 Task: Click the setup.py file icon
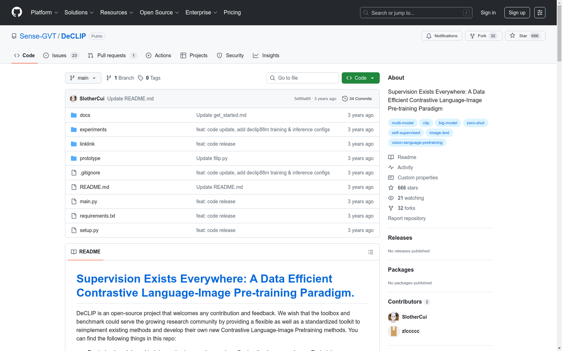point(74,230)
